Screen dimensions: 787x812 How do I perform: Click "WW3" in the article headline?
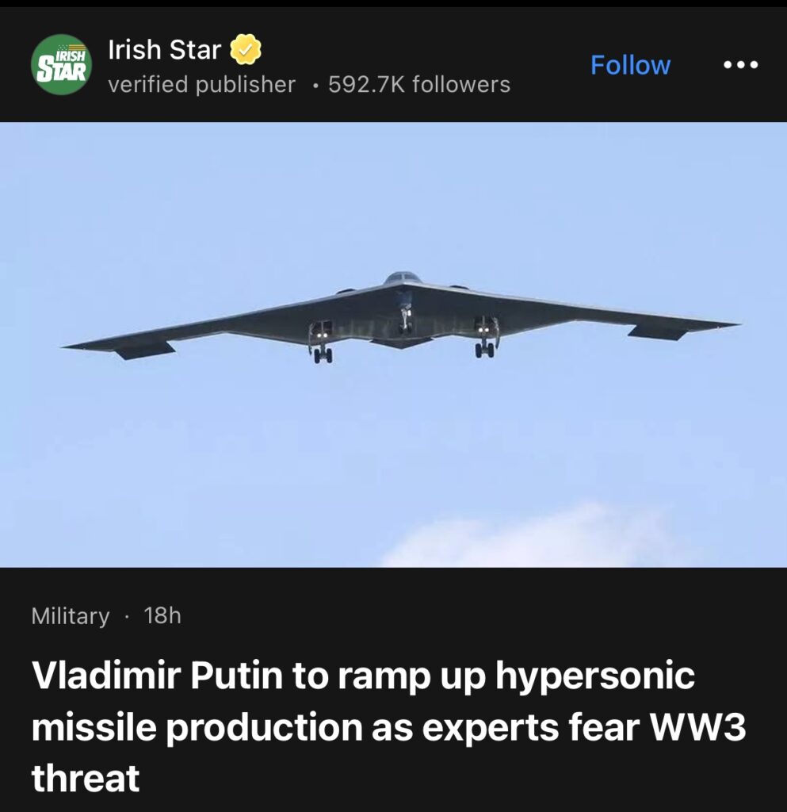click(698, 727)
